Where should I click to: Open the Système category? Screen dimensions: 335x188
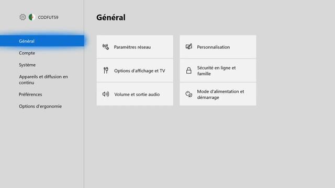pyautogui.click(x=27, y=65)
